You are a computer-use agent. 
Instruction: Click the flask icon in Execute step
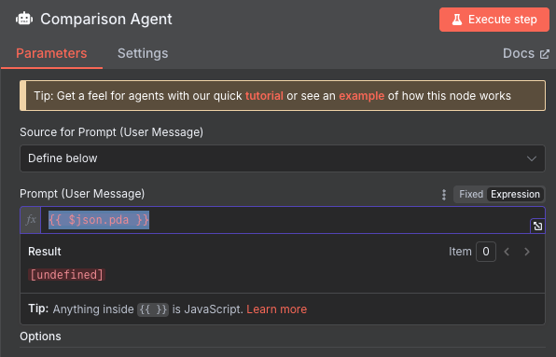[x=457, y=20]
